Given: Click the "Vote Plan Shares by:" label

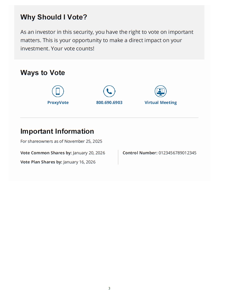Looking at the screenshot, I should click(41, 162).
